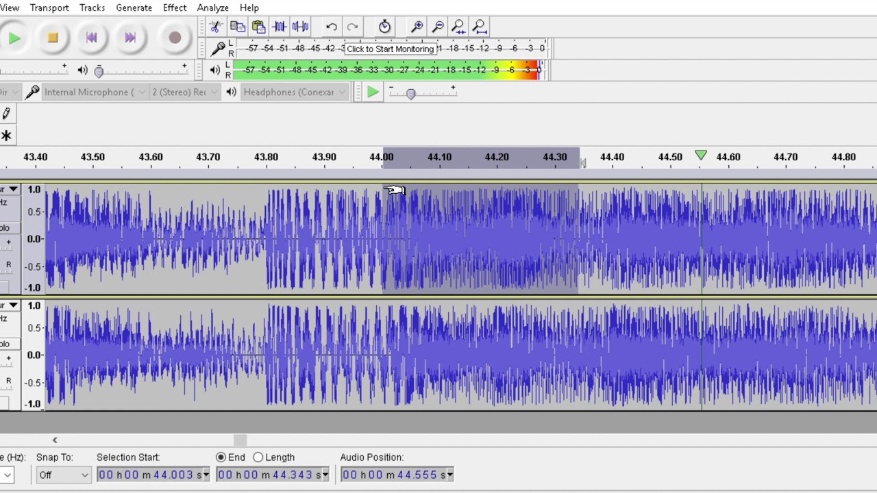Screen dimensions: 877x493
Task: Open playback meter options via speaker icon
Action: click(215, 70)
